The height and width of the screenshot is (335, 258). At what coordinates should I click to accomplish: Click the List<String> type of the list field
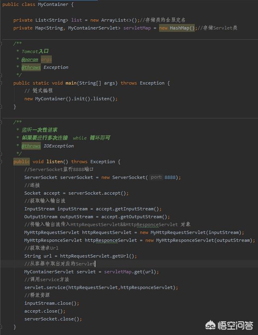[x=52, y=20]
